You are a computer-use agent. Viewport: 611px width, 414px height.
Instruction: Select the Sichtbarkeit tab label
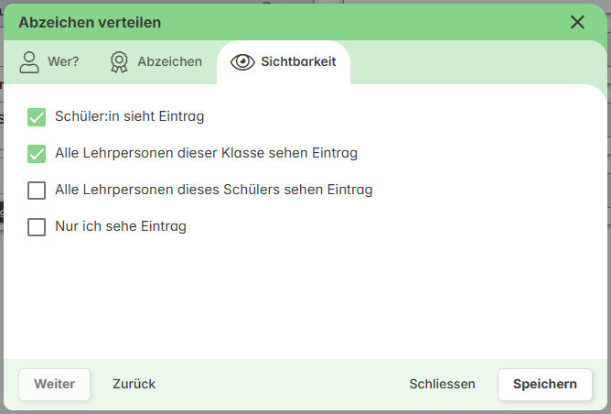298,61
